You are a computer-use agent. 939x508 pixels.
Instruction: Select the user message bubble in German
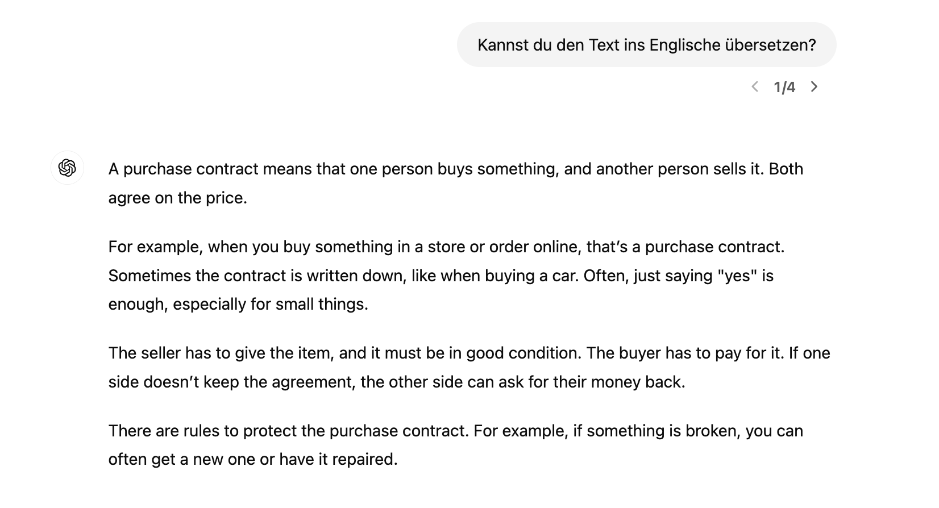coord(646,45)
